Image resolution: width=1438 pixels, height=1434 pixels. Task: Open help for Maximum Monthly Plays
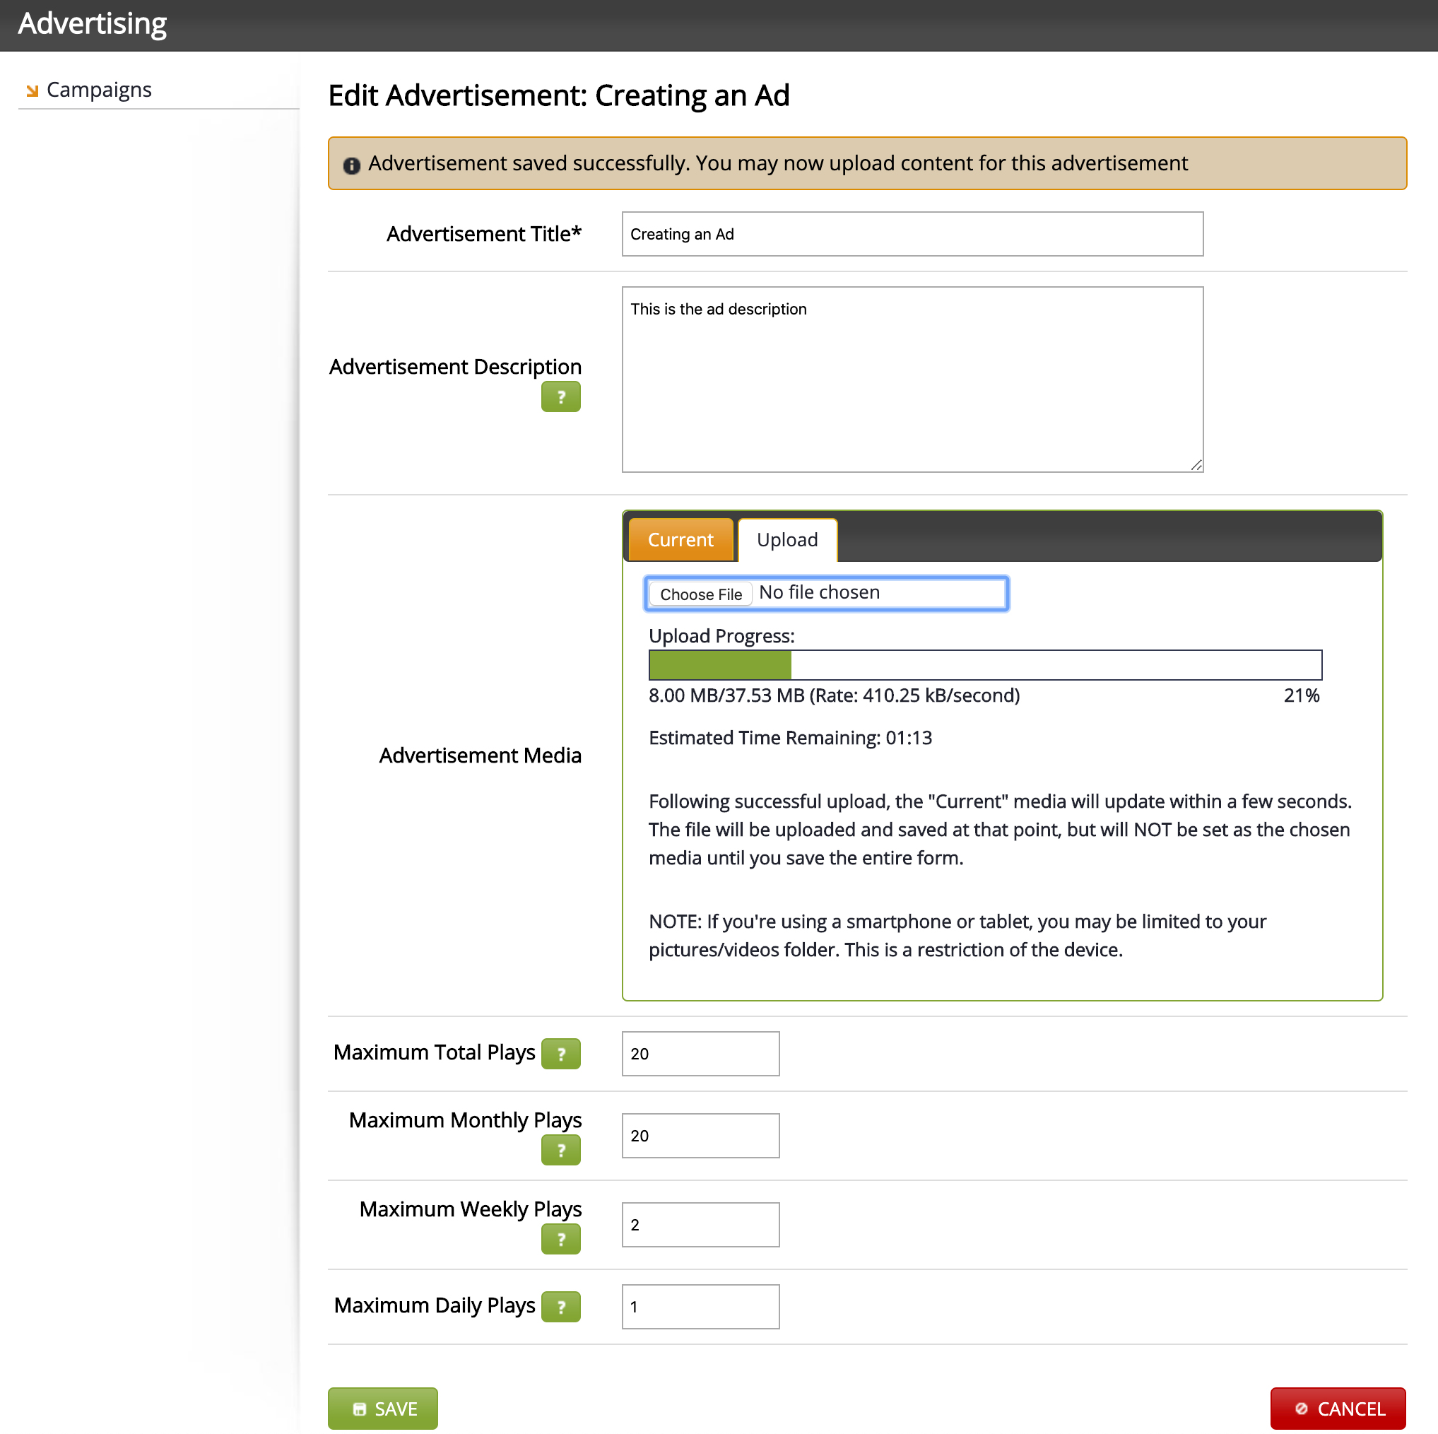coord(560,1150)
